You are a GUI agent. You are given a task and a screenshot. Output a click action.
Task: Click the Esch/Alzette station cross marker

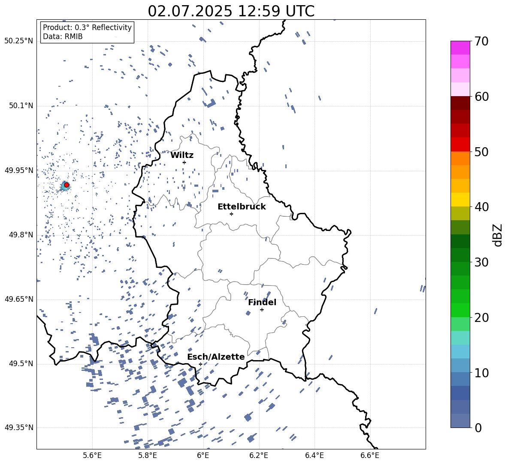point(200,364)
